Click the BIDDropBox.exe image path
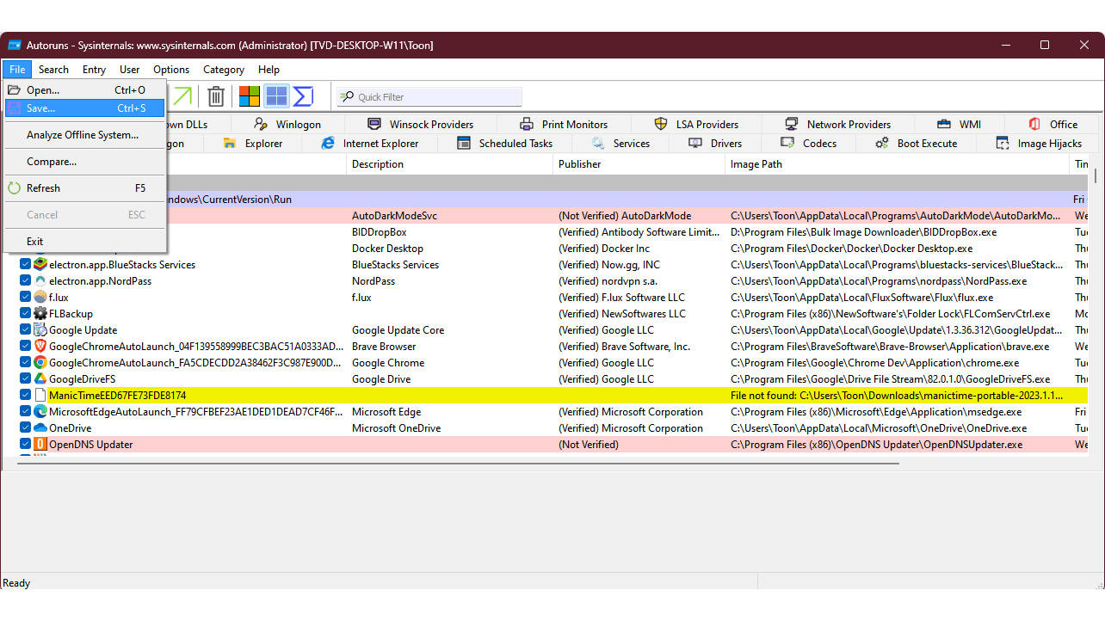 pos(863,232)
